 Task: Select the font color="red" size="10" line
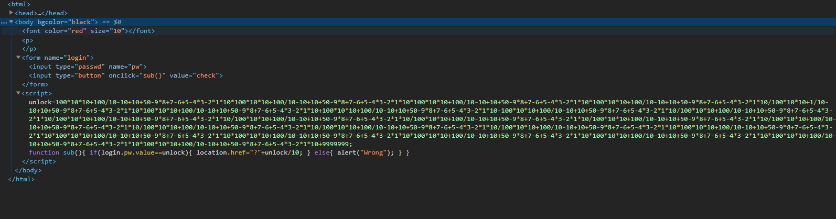[88, 31]
